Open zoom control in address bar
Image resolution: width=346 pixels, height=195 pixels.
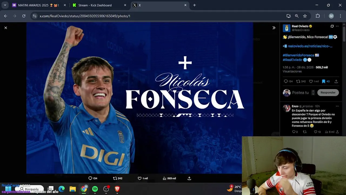(297, 16)
